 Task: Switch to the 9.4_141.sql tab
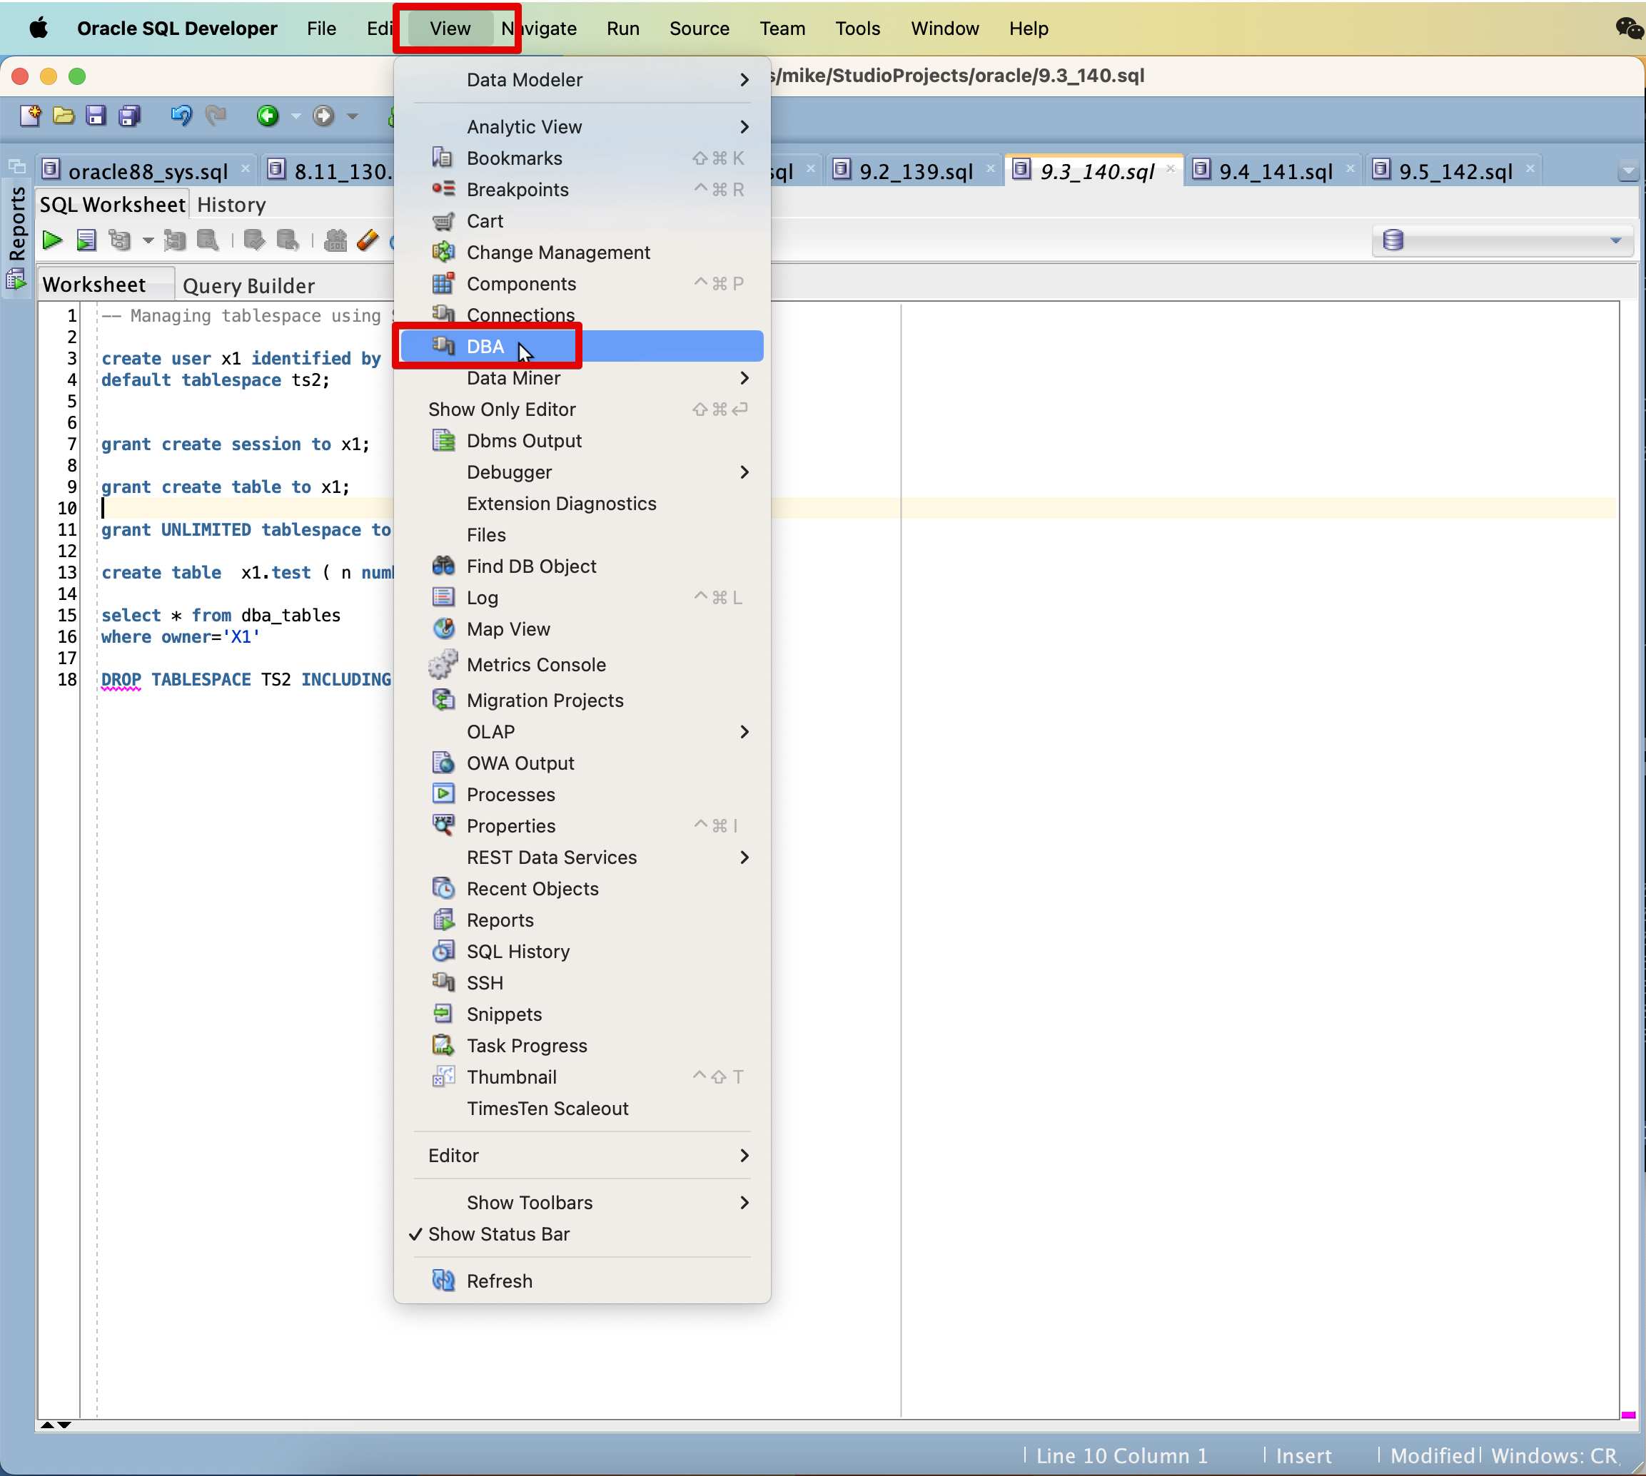click(1274, 171)
